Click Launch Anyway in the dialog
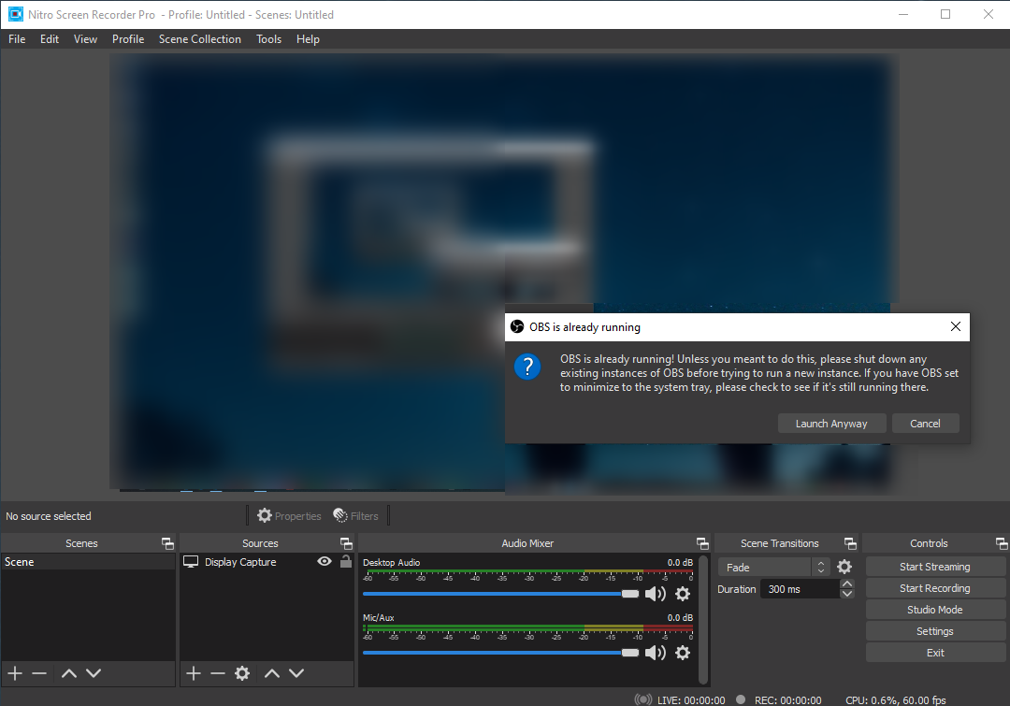Viewport: 1010px width, 706px height. 831,424
